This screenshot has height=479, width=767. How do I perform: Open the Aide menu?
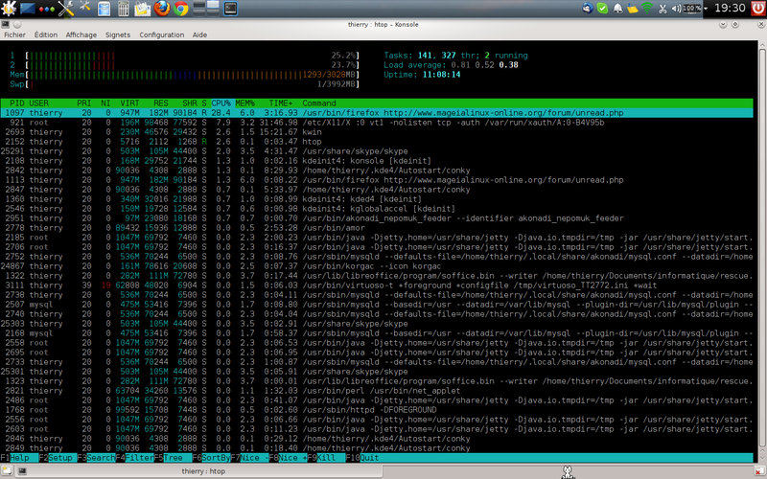(199, 34)
